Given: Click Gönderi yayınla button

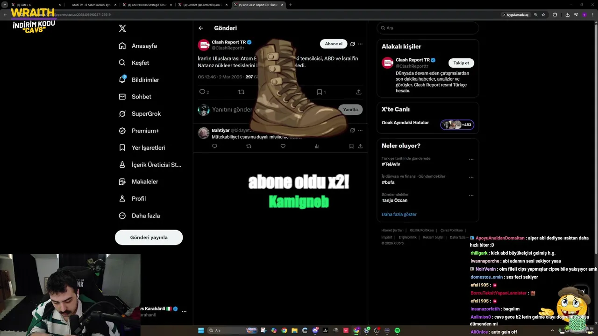Looking at the screenshot, I should (149, 237).
